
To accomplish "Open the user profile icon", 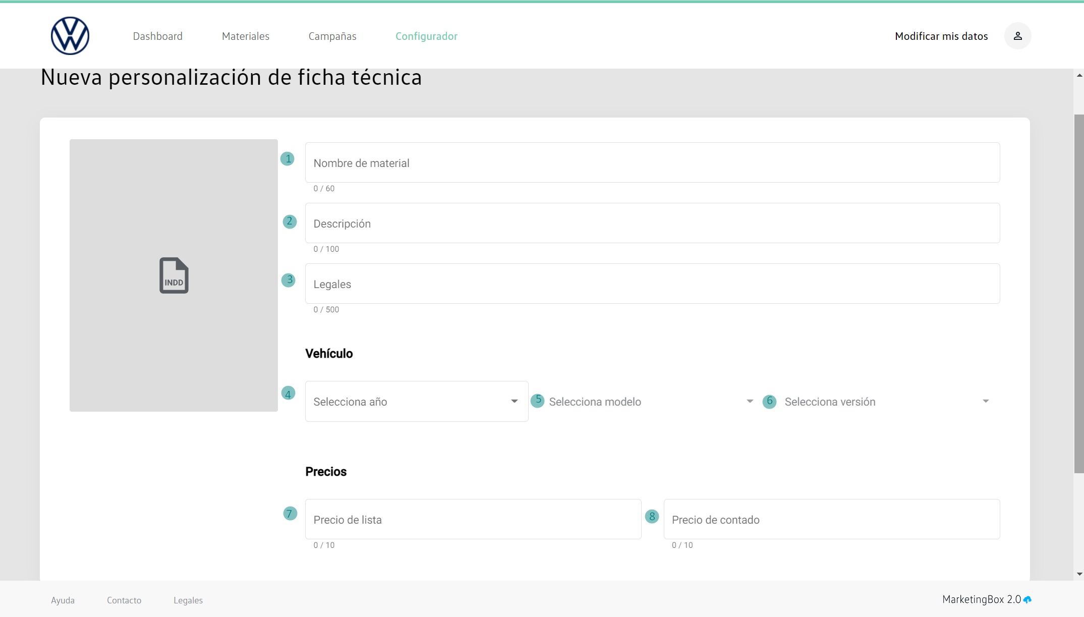I will pyautogui.click(x=1017, y=36).
